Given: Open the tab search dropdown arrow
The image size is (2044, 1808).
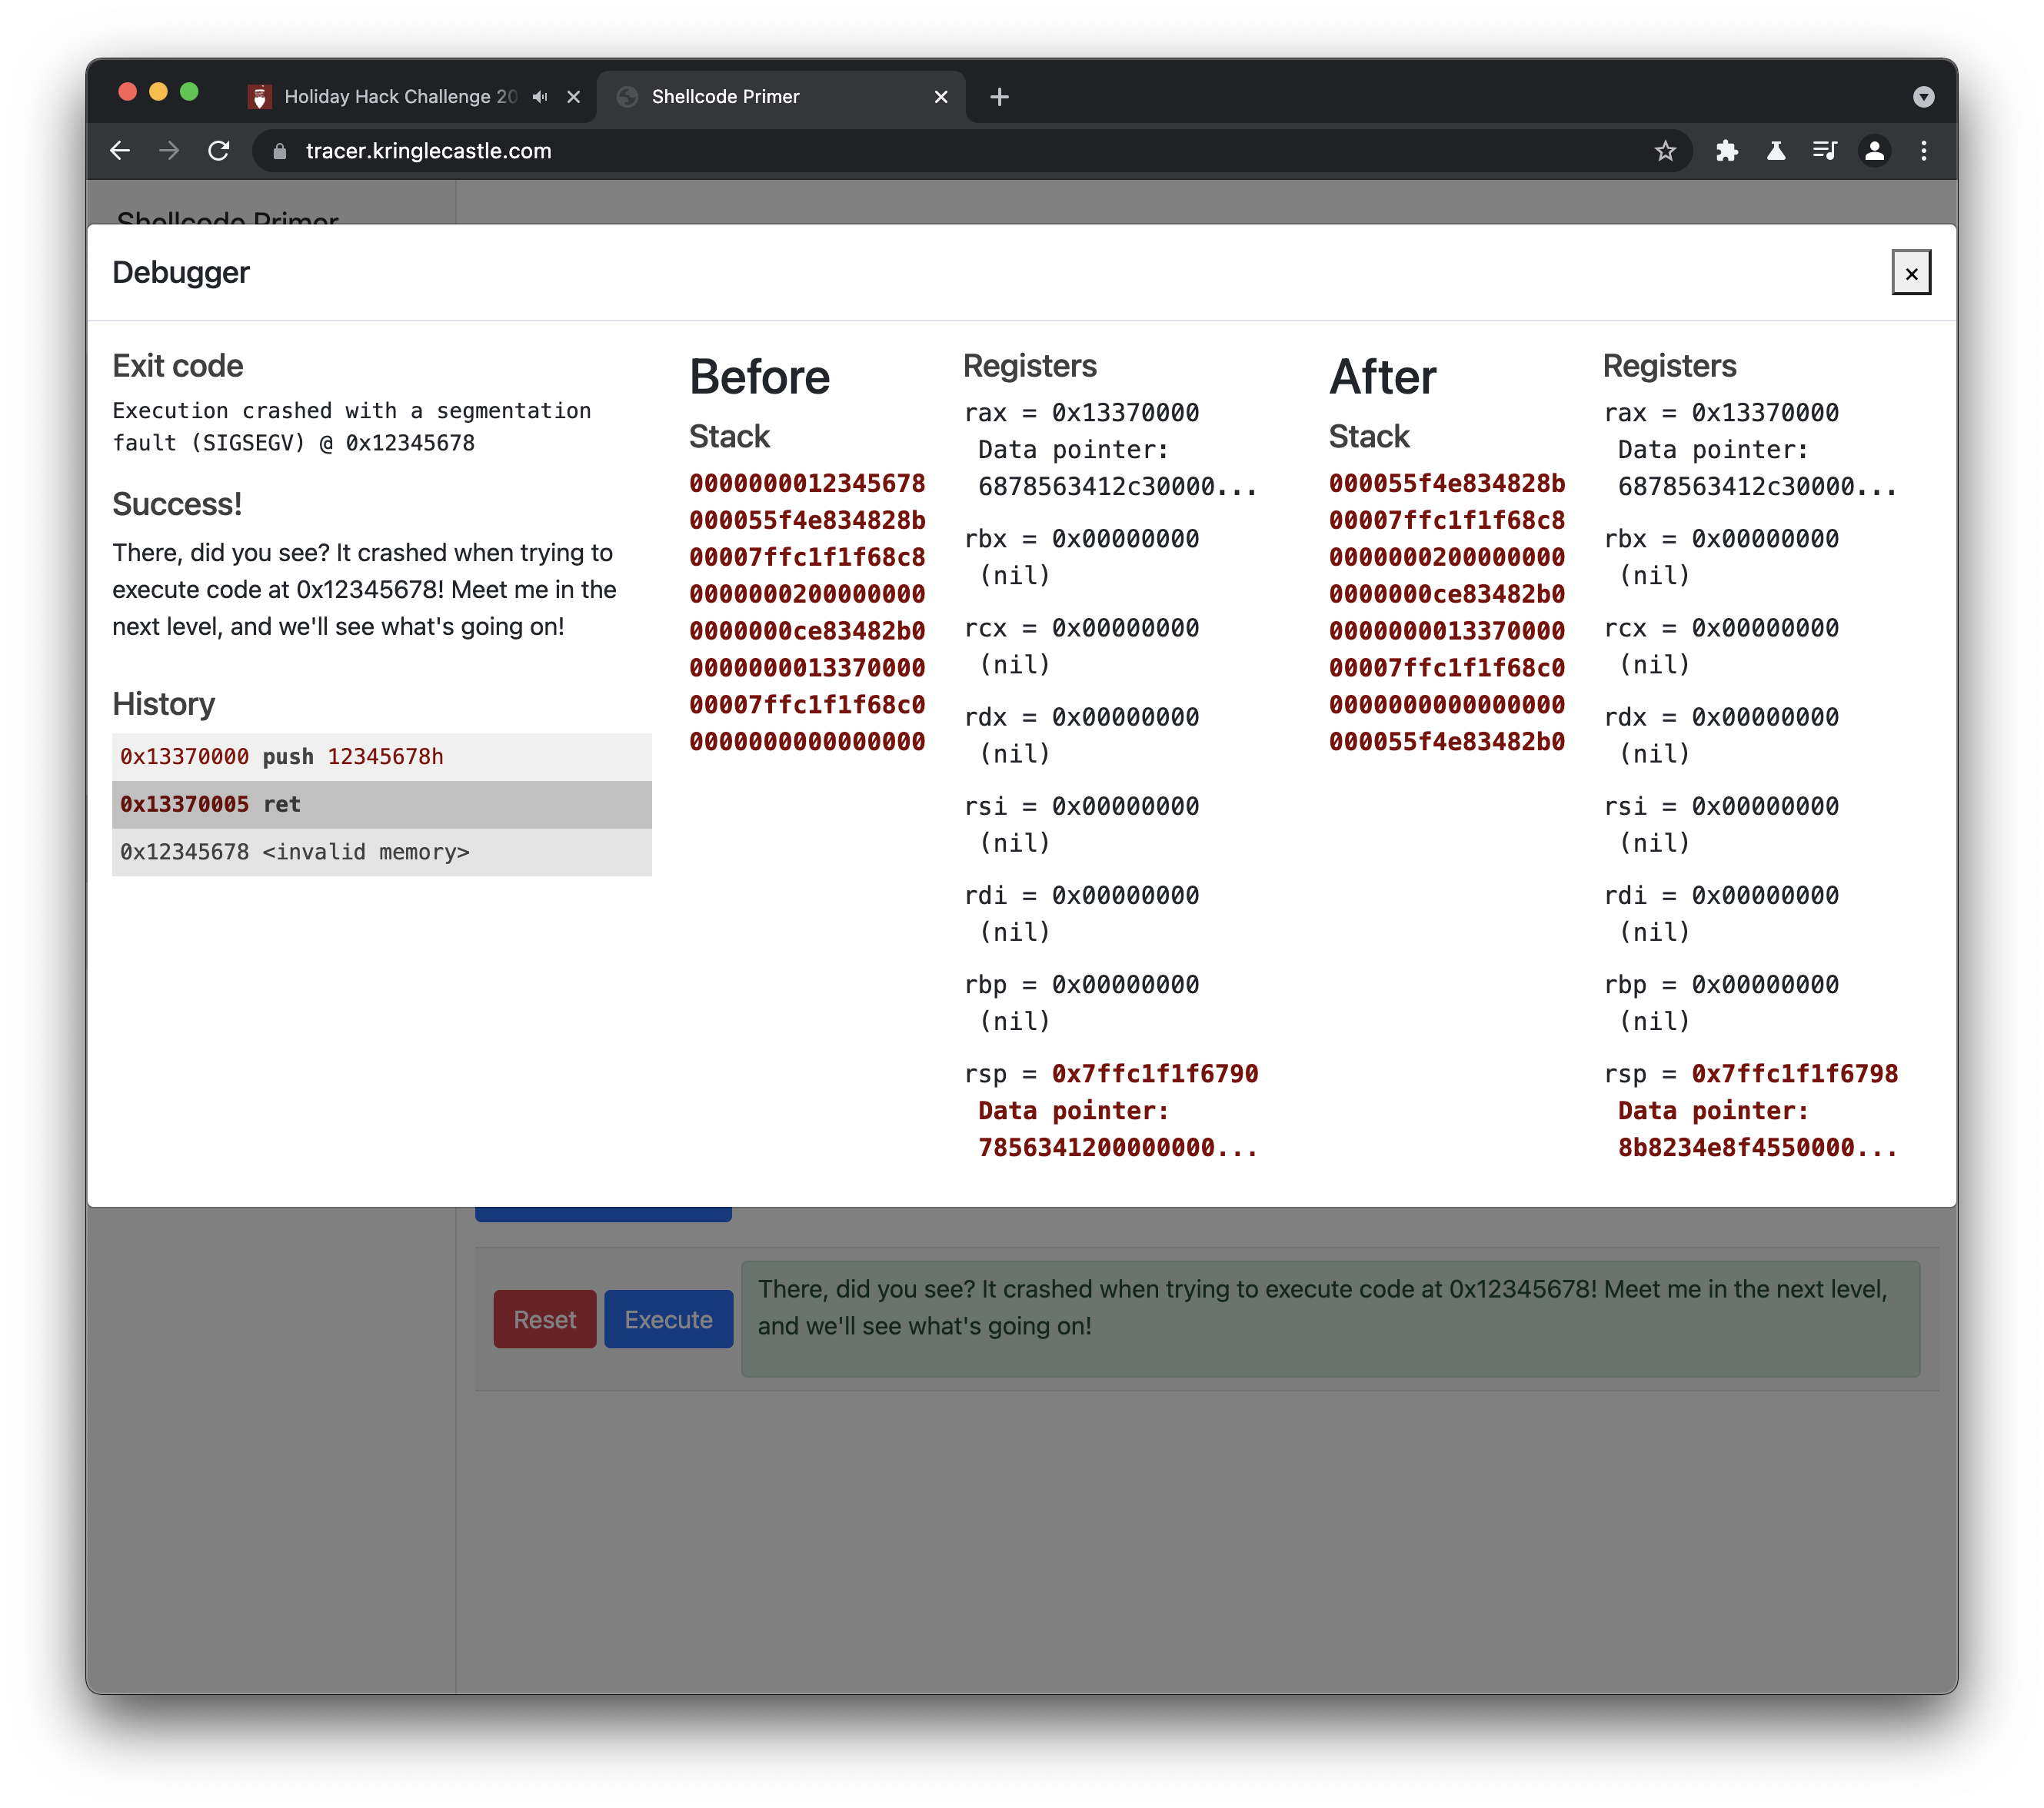Looking at the screenshot, I should tap(1923, 97).
